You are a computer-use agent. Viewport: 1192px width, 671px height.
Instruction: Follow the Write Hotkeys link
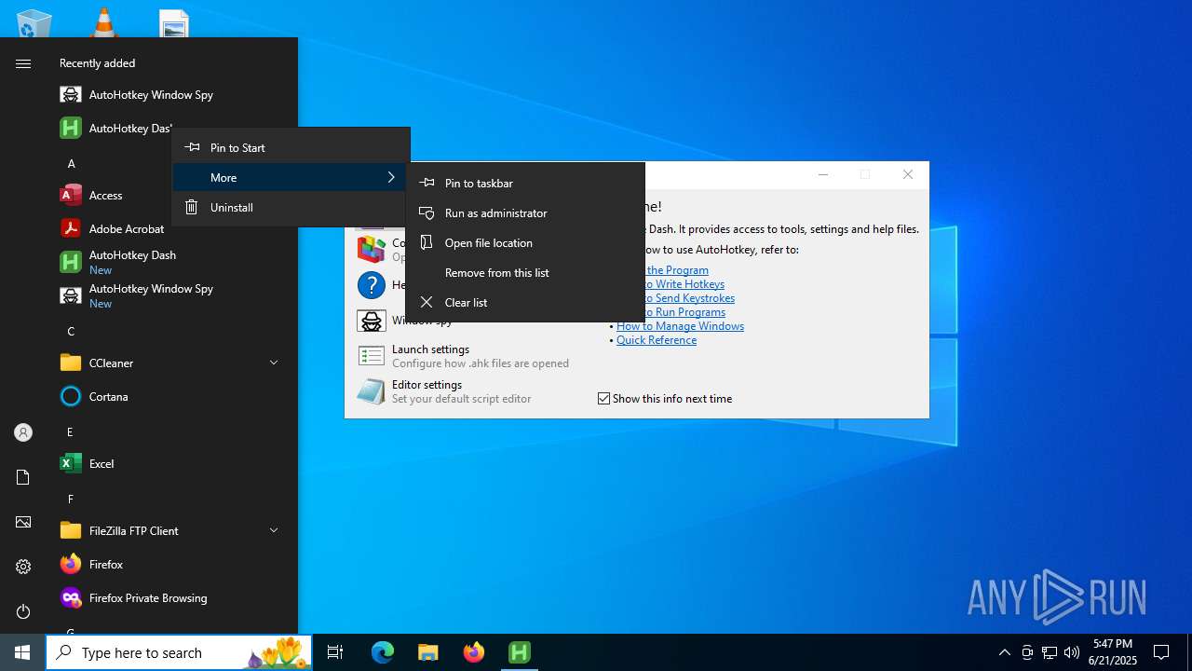tap(684, 284)
